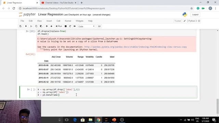Interrupt the kernel with stop icon

click(65, 26)
